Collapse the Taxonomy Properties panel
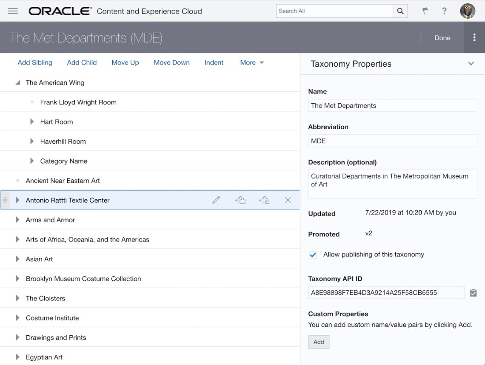 click(x=471, y=64)
